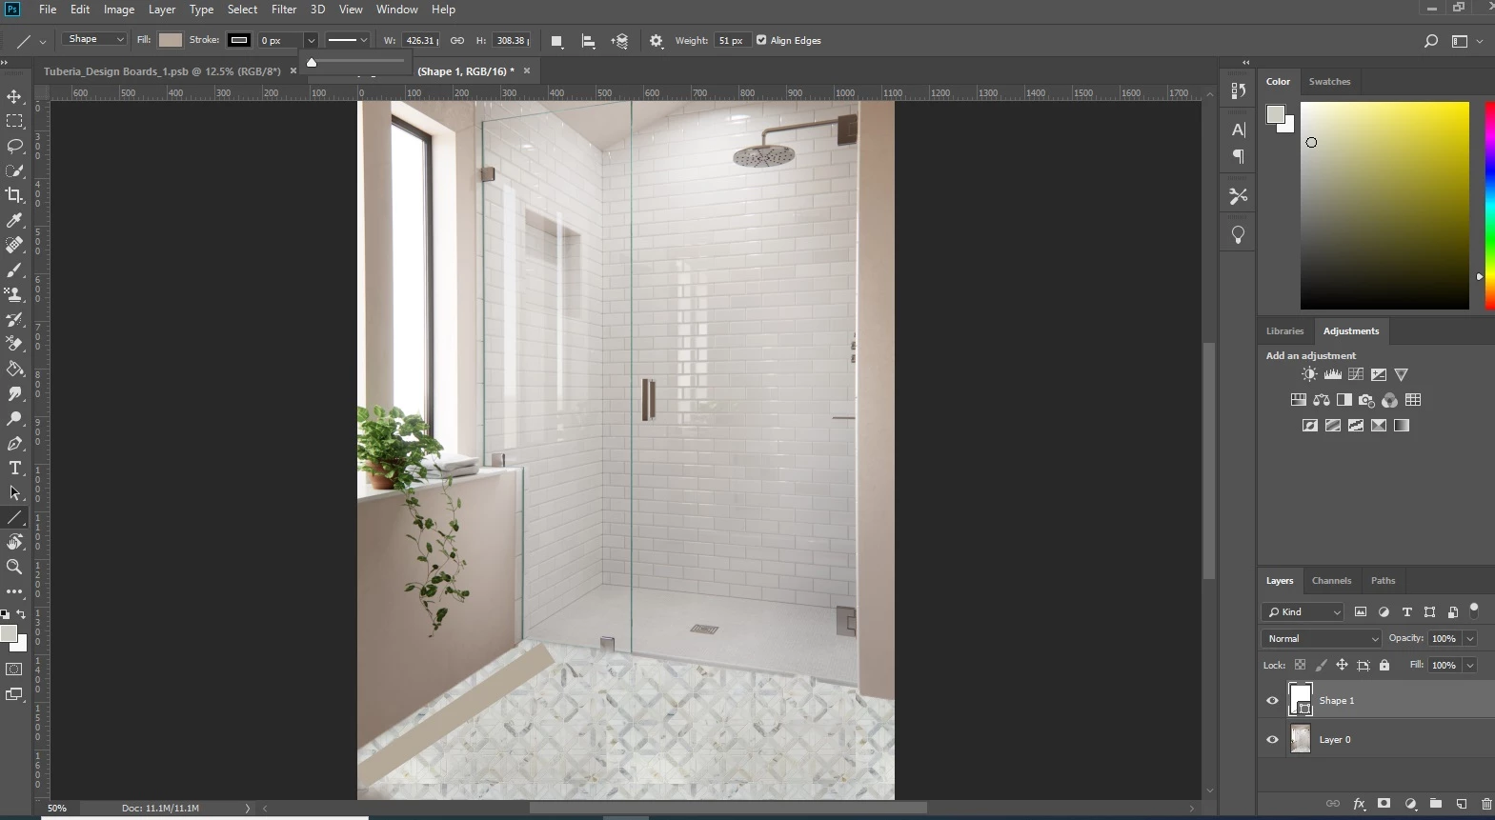The width and height of the screenshot is (1495, 820).
Task: Switch to the Swatches tab
Action: 1329,81
